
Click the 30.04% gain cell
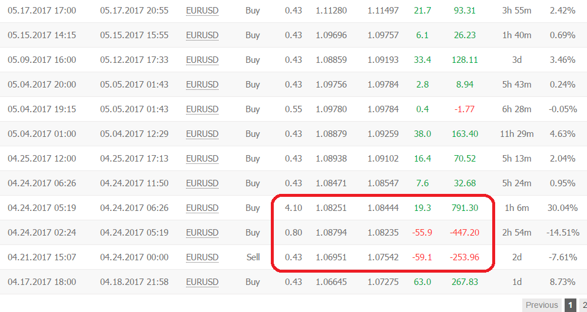[x=562, y=208]
